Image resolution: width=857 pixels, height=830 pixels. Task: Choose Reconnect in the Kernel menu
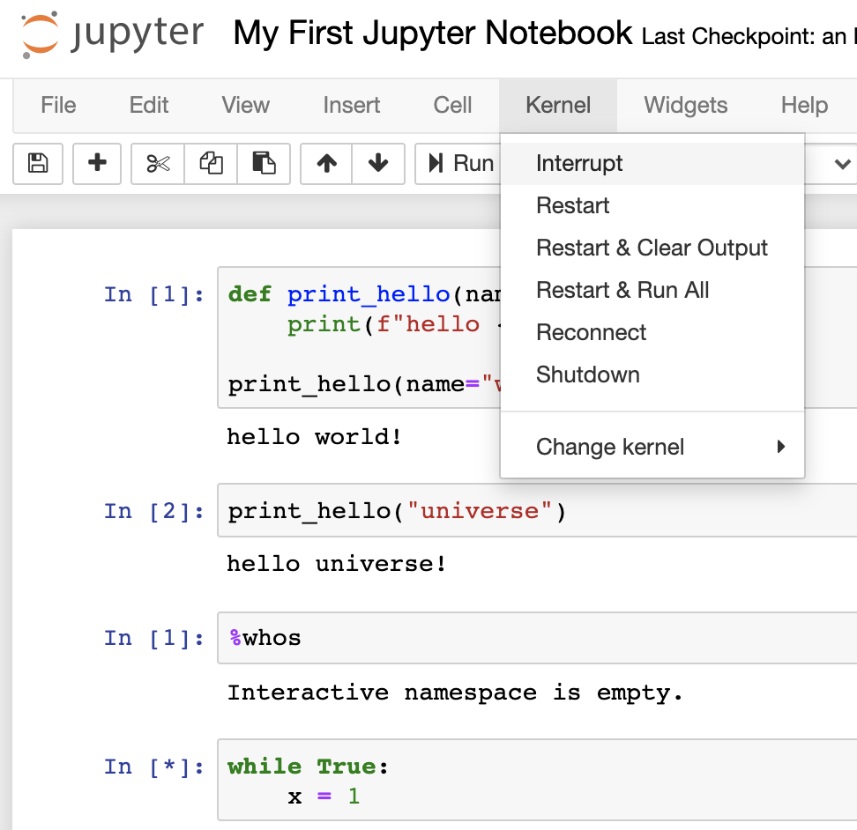point(652,332)
